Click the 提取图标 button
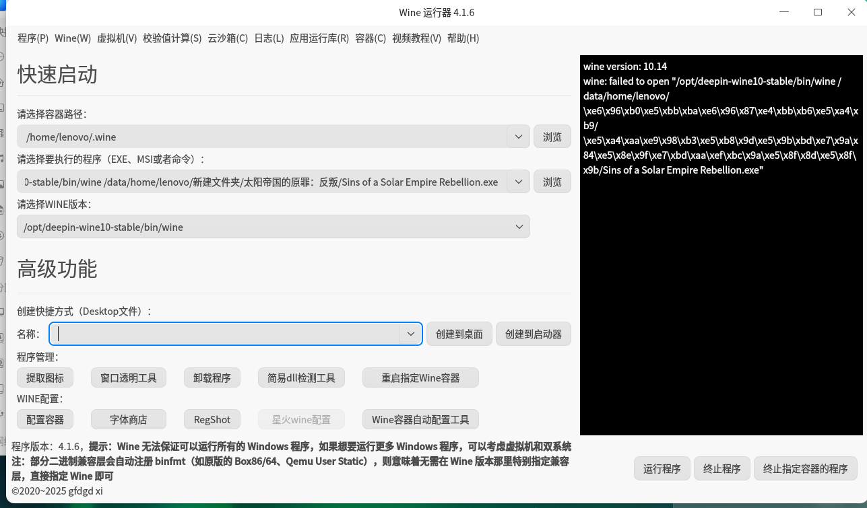Viewport: 867px width, 508px height. coord(45,378)
